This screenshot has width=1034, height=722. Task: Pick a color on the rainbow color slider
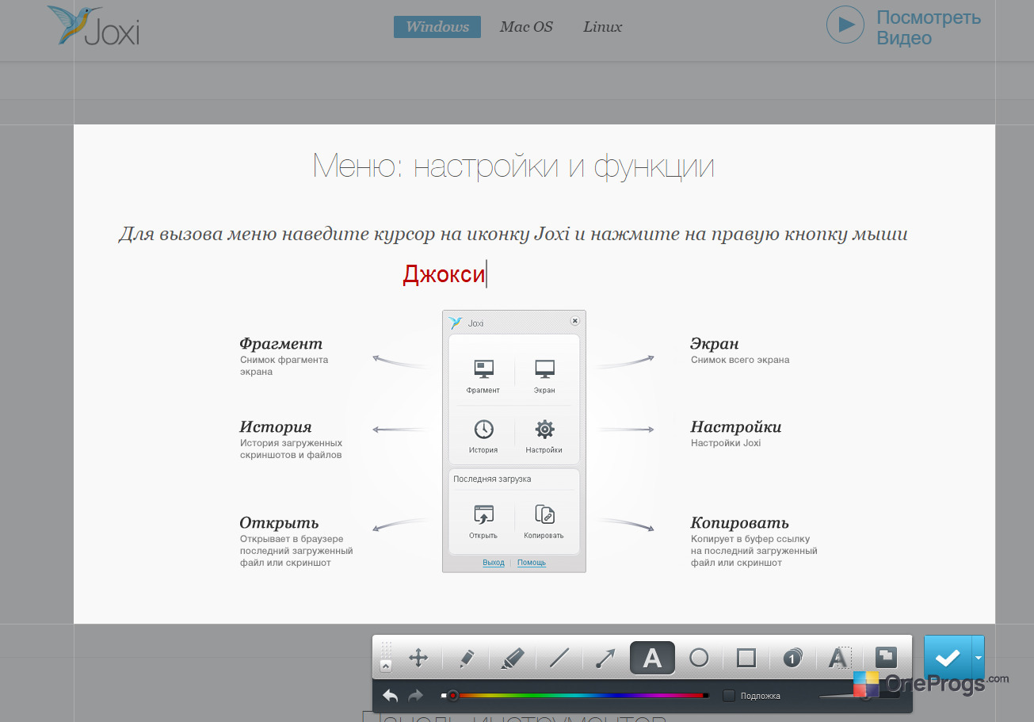coord(575,696)
